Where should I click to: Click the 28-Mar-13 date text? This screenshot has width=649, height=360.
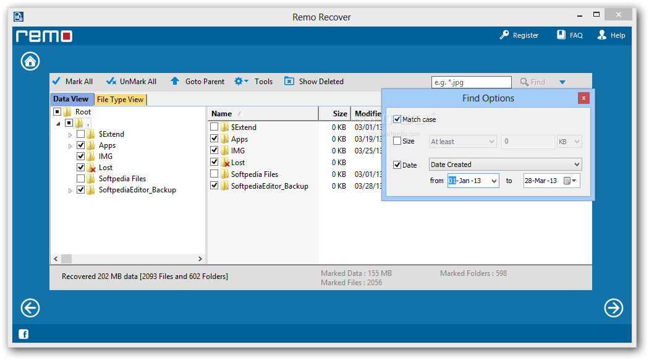pos(541,181)
